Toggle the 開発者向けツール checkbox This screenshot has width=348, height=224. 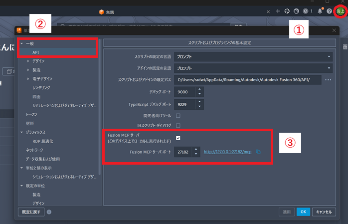pyautogui.click(x=178, y=116)
